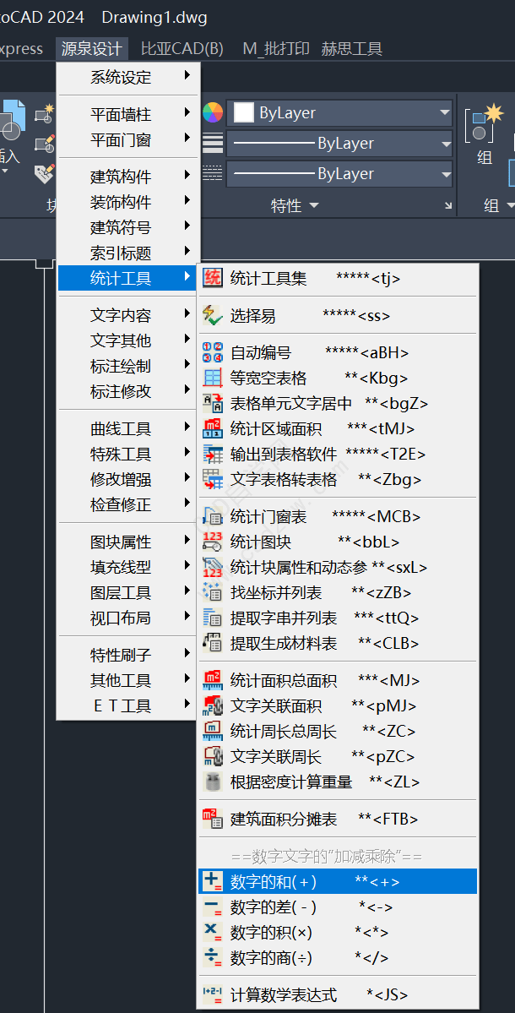The width and height of the screenshot is (515, 1013).
Task: Click the 统计门窗表 icon
Action: [x=213, y=516]
